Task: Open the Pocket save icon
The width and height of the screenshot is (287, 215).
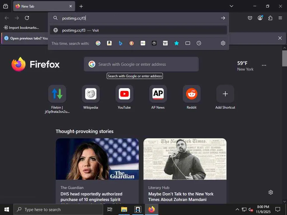Action: 250,18
